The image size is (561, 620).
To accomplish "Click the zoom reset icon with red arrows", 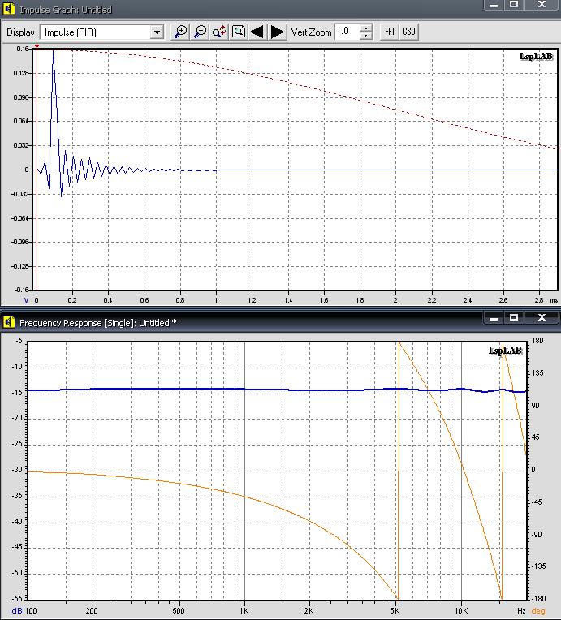I will [x=218, y=32].
